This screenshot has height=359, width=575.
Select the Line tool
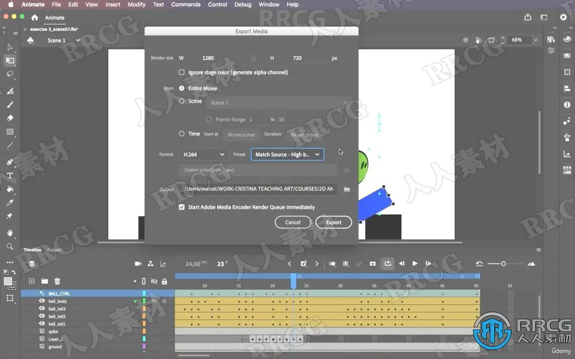pyautogui.click(x=10, y=146)
